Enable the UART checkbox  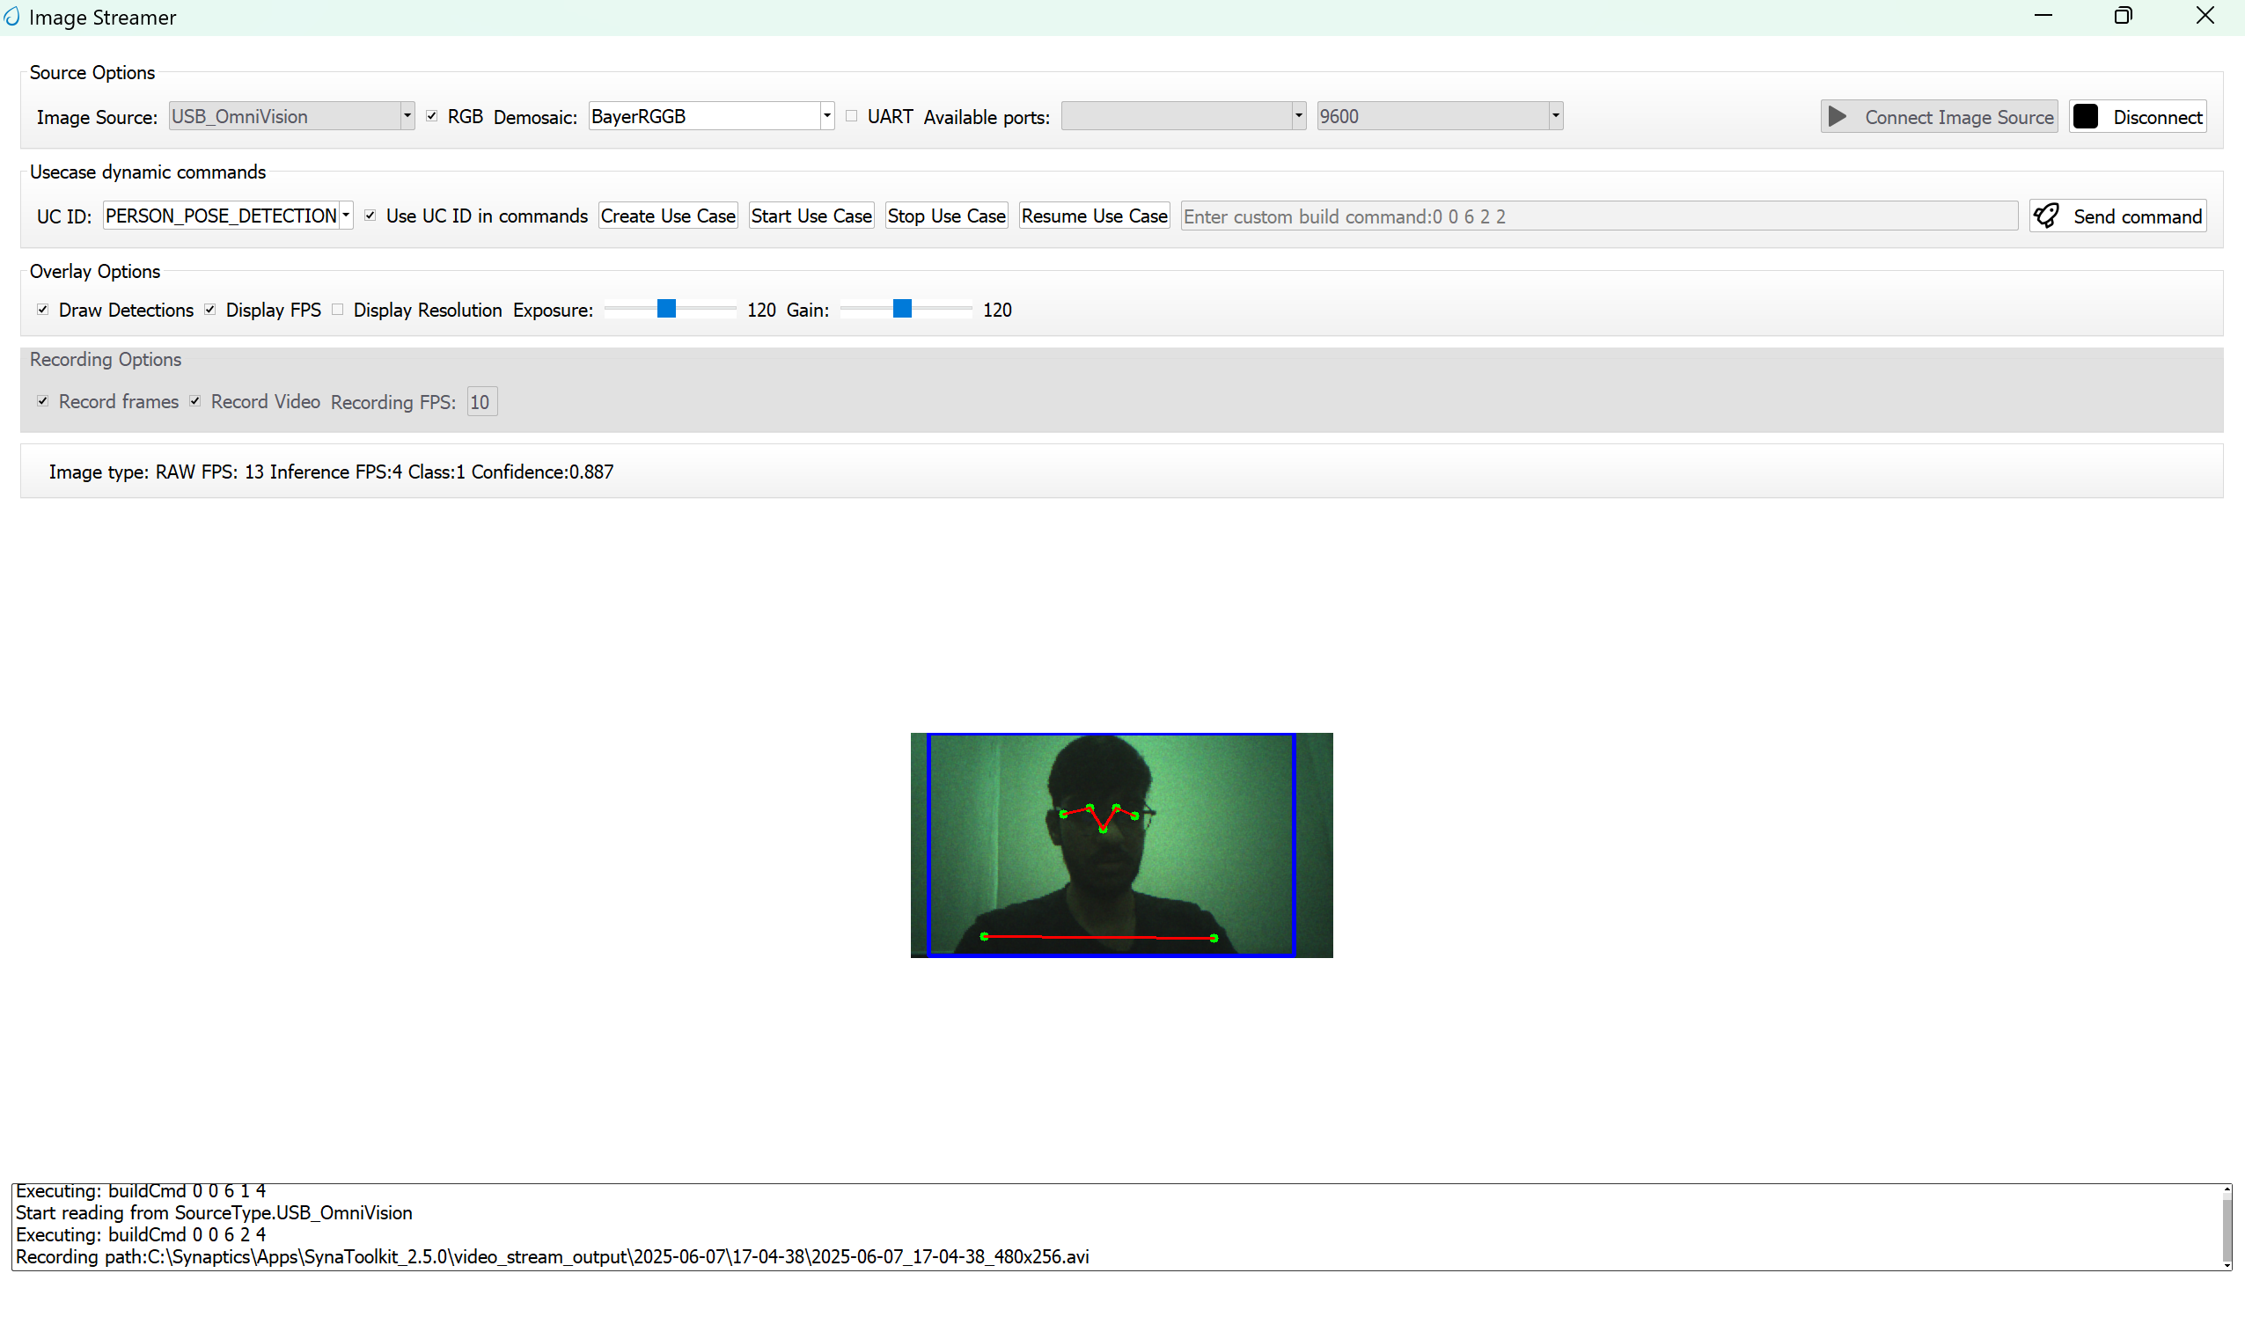point(851,116)
